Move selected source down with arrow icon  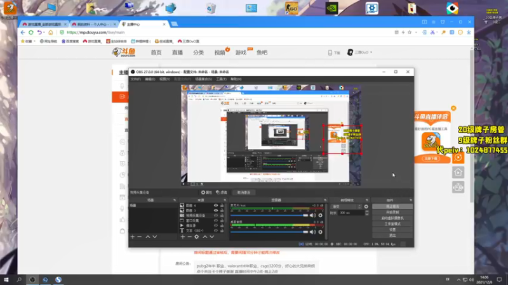(x=212, y=237)
